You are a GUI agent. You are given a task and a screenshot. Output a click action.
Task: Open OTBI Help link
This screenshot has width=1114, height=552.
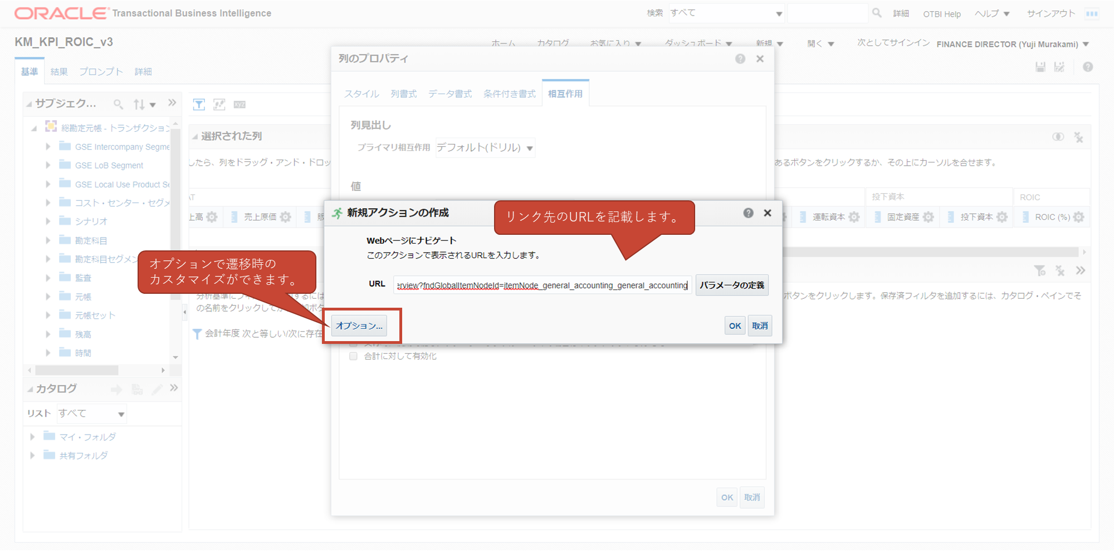[942, 14]
